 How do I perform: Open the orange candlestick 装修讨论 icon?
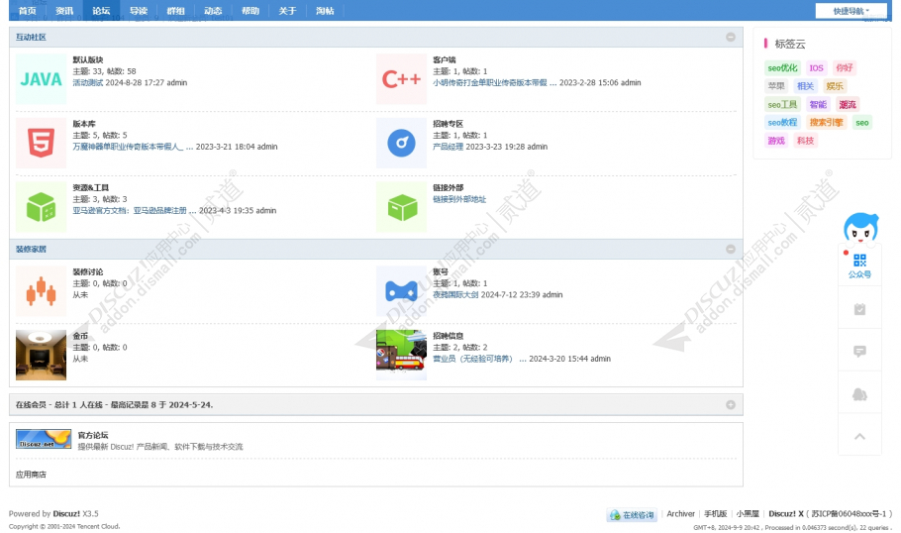pos(41,291)
